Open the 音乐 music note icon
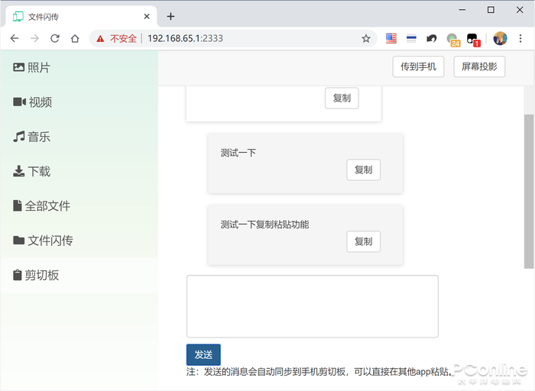535x391 pixels. pyautogui.click(x=19, y=137)
